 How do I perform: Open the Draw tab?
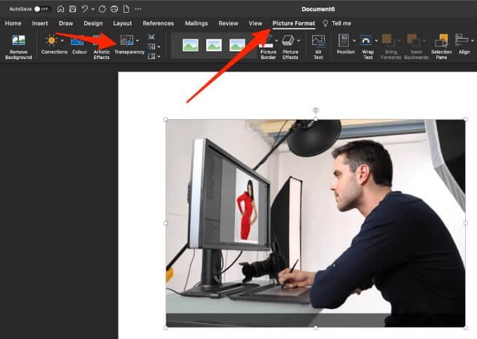[66, 23]
